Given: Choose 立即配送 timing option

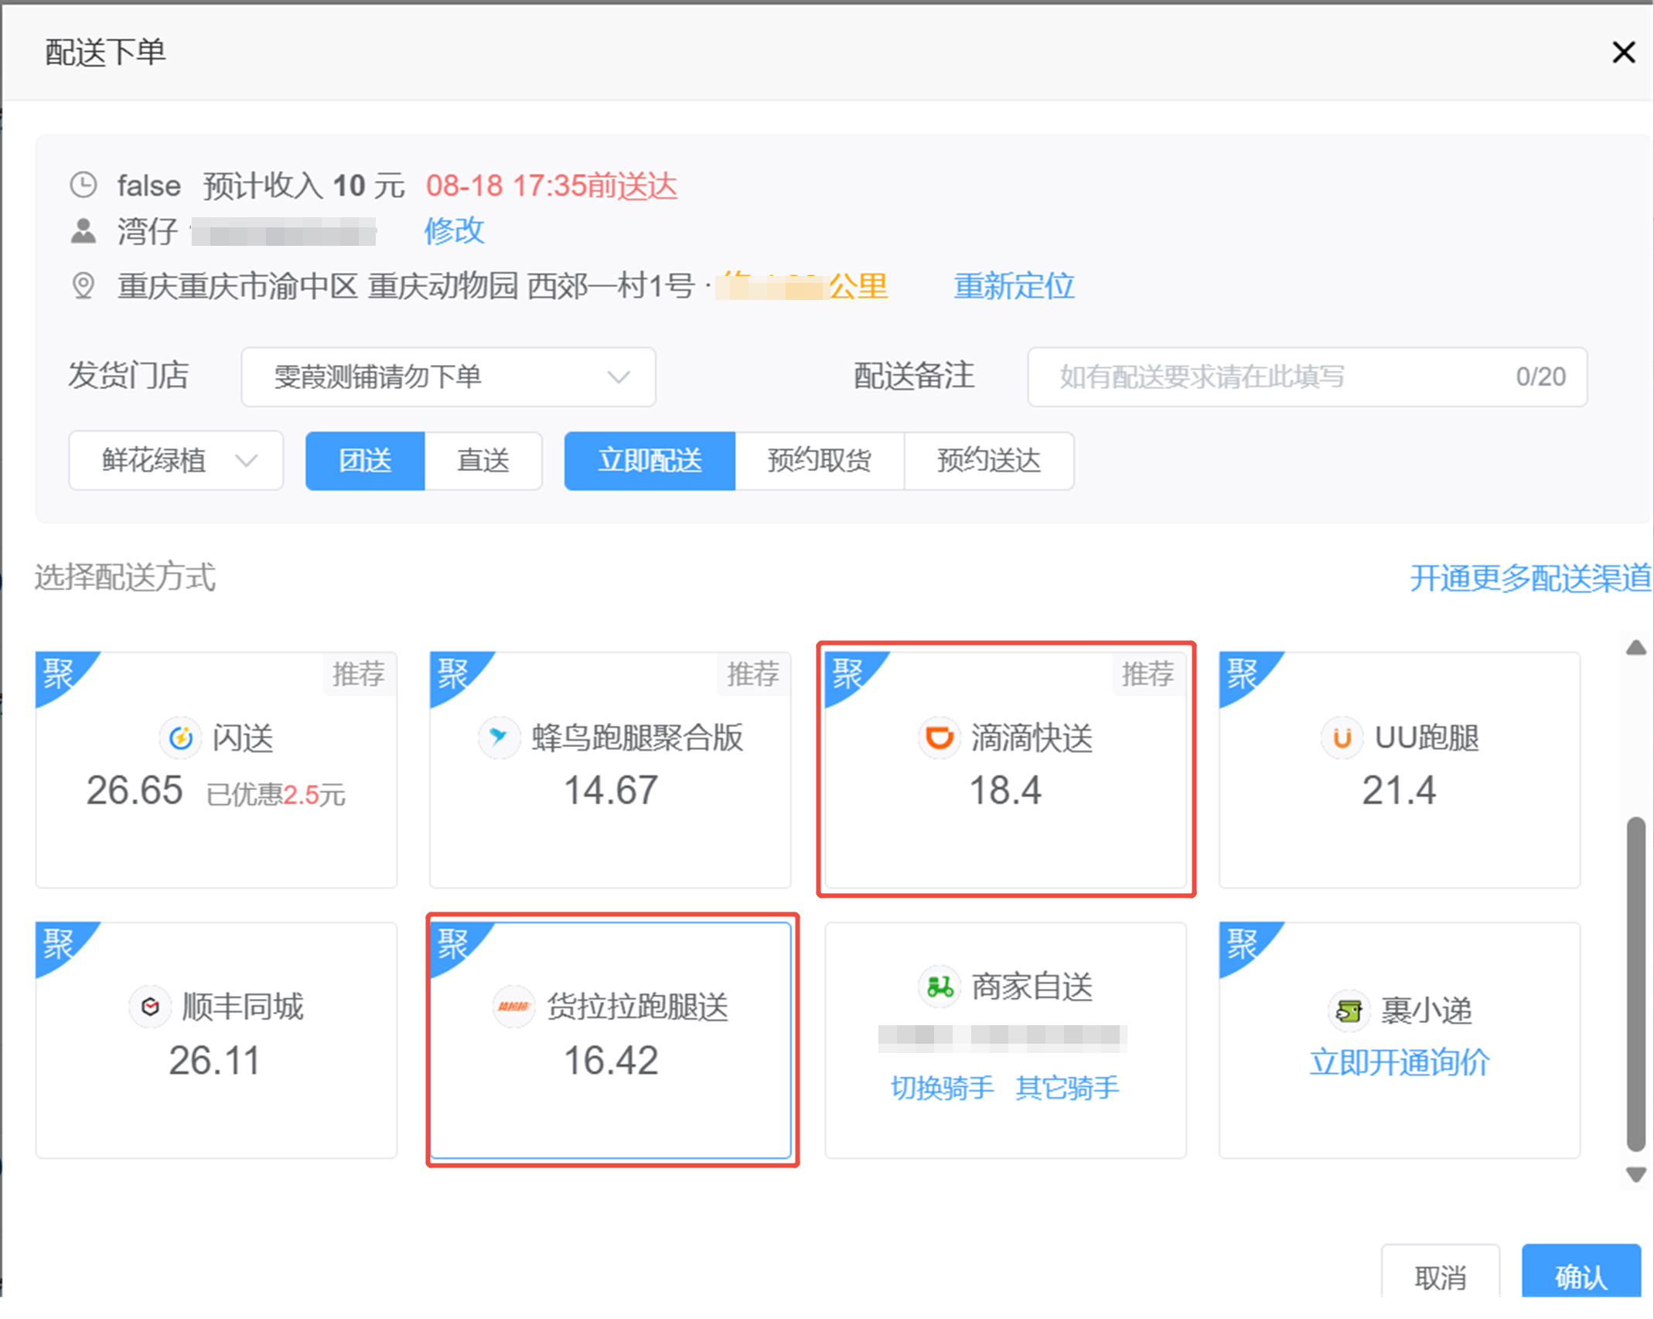Looking at the screenshot, I should click(x=650, y=461).
